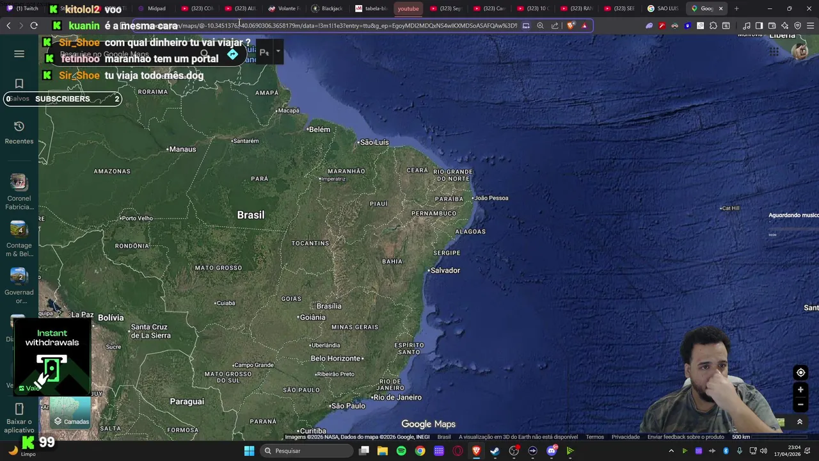Click the Manaus city label on map
819x461 pixels.
click(x=182, y=149)
